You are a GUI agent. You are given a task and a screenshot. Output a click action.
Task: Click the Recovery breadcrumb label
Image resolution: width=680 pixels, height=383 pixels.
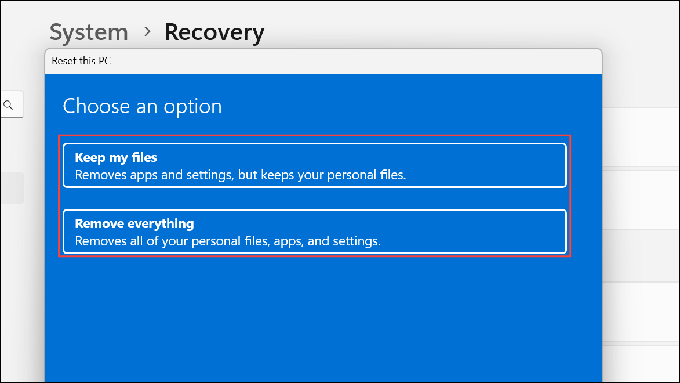(214, 32)
